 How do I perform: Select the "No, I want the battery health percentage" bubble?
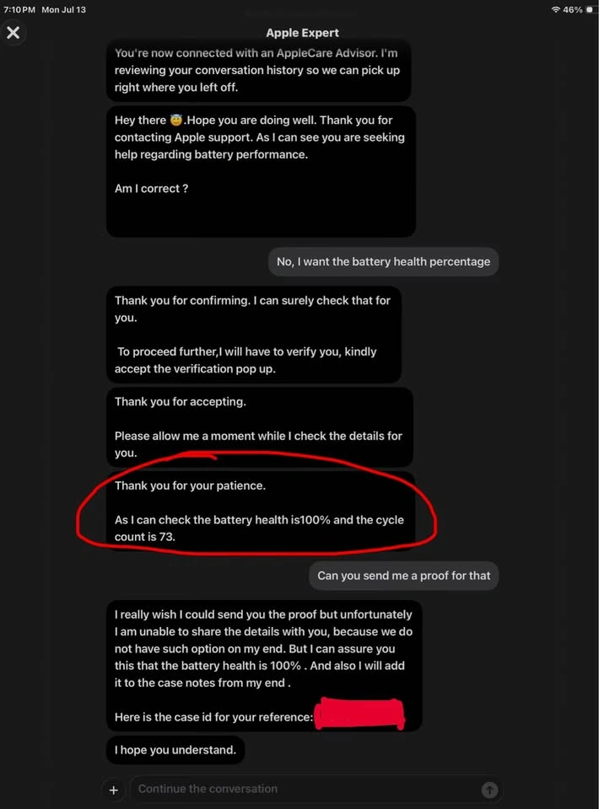383,261
